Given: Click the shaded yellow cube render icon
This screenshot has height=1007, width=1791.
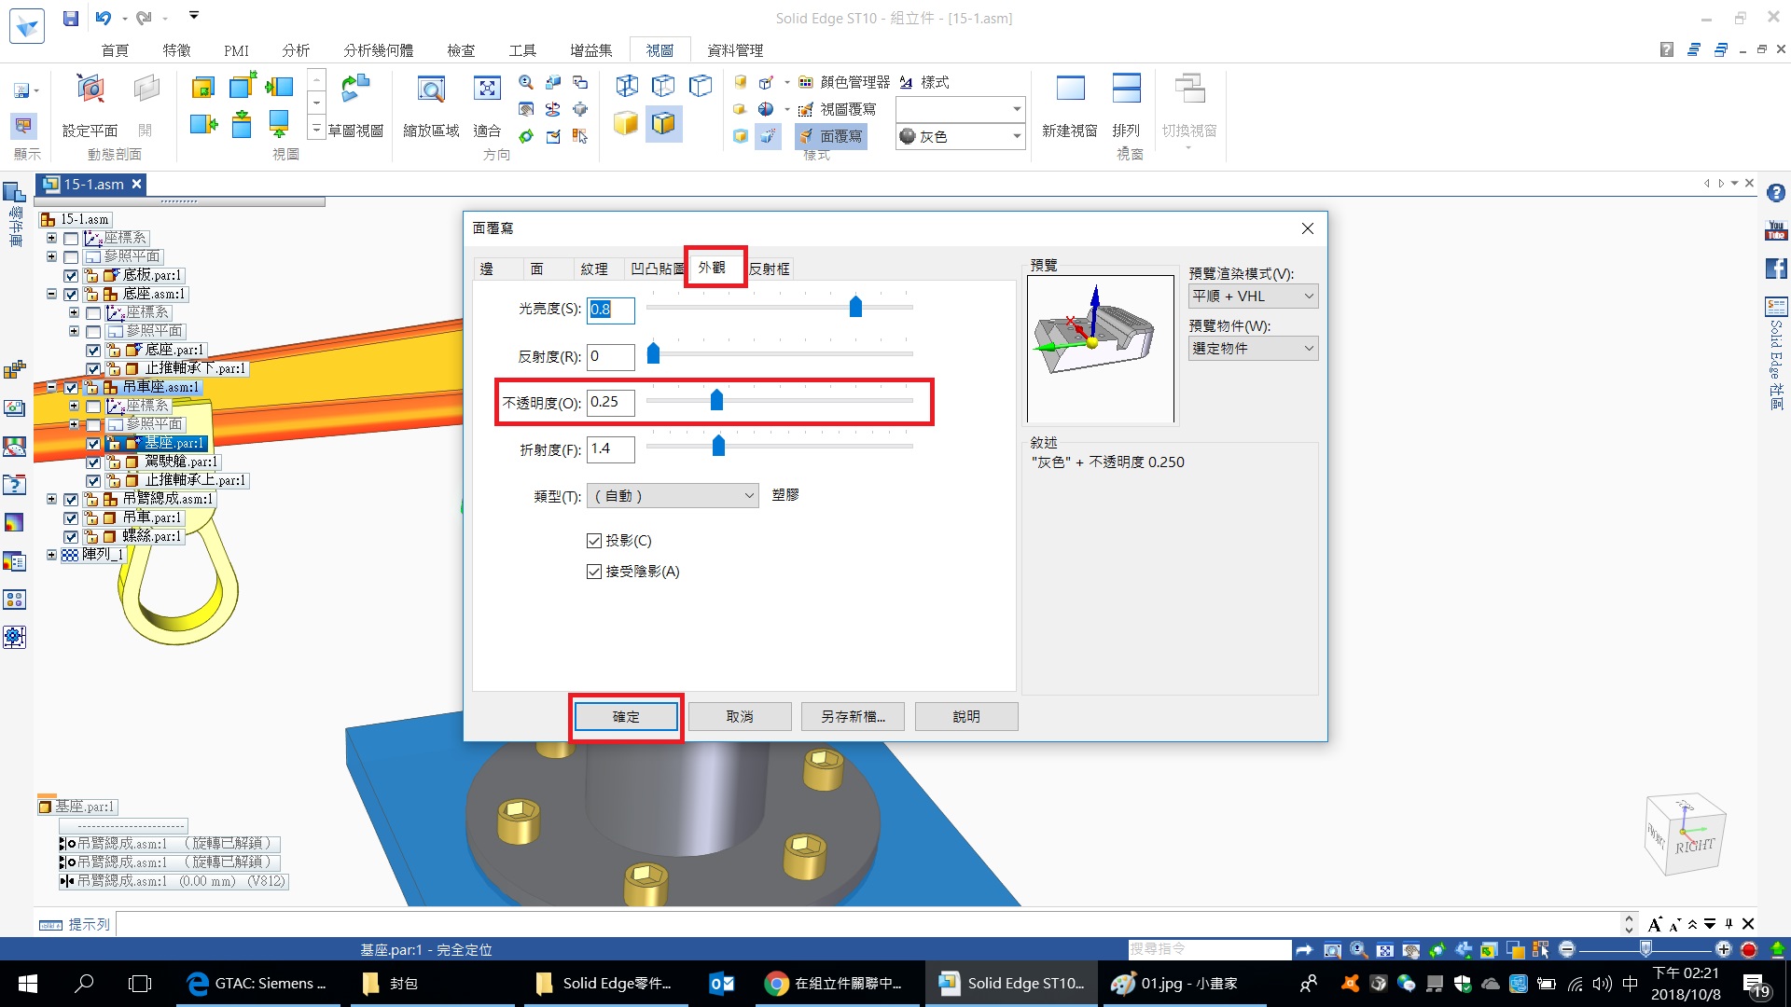Looking at the screenshot, I should coord(626,123).
